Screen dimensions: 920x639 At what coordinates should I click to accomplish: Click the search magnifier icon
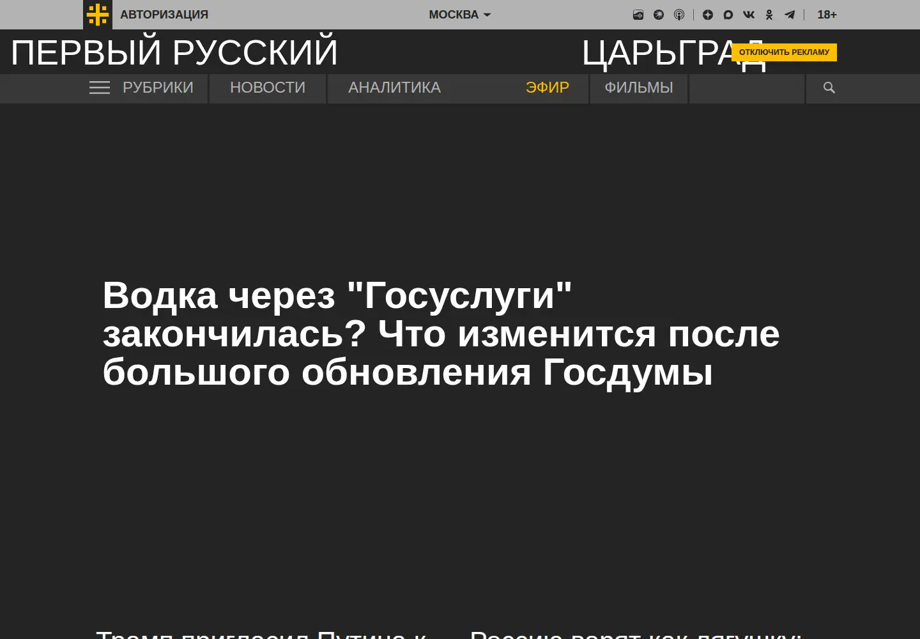829,88
